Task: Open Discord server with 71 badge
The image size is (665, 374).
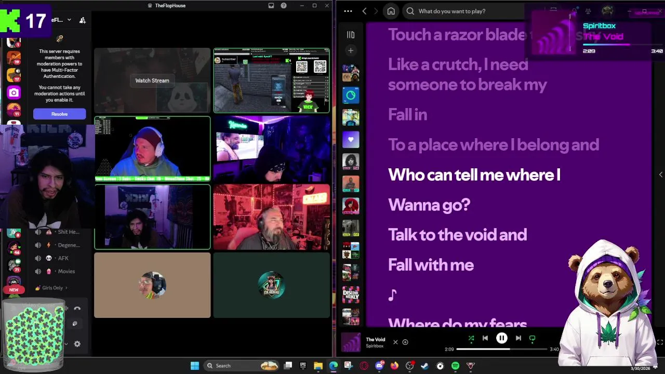Action: tap(14, 265)
